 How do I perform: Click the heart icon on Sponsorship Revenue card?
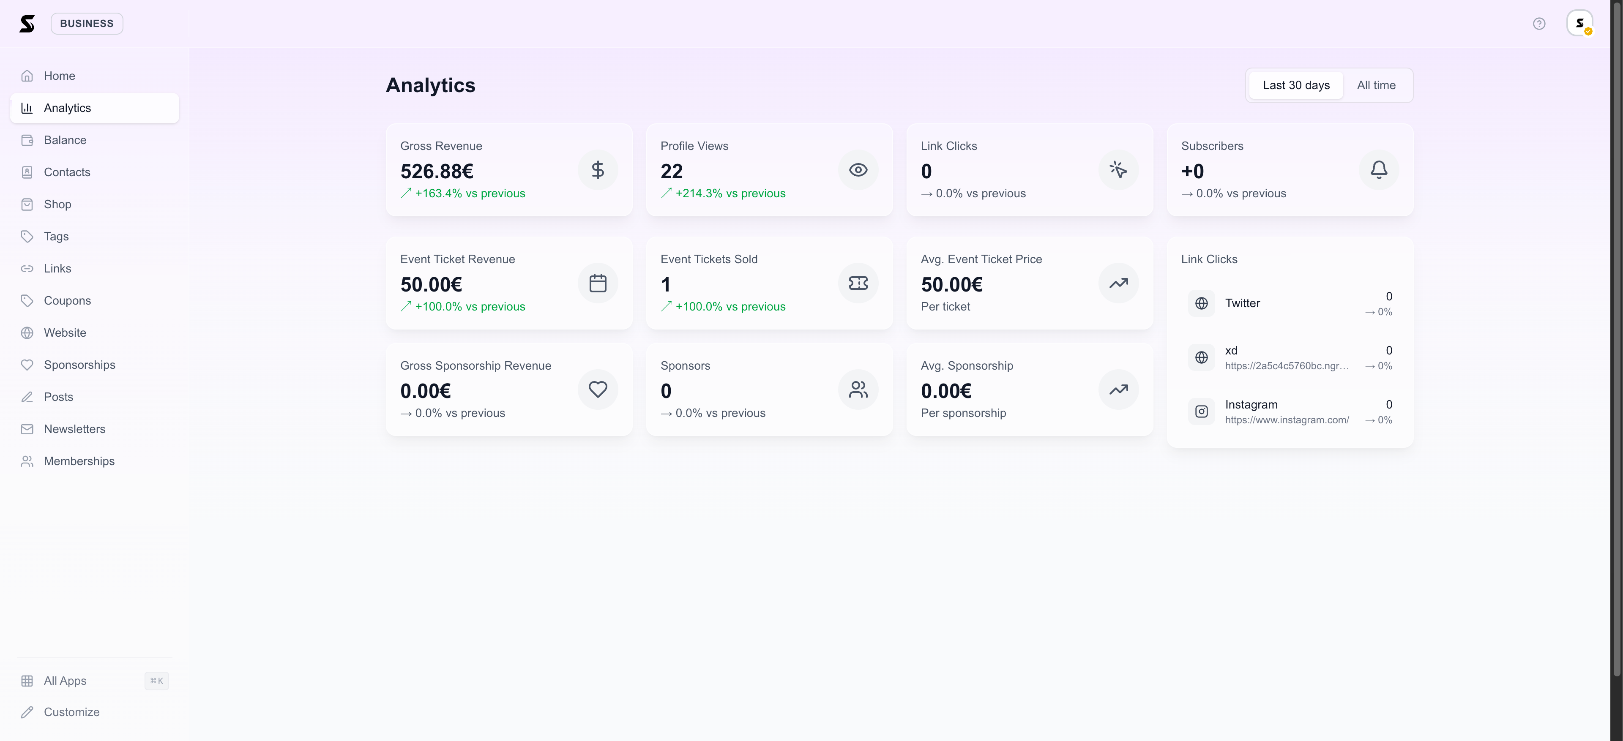(x=597, y=390)
